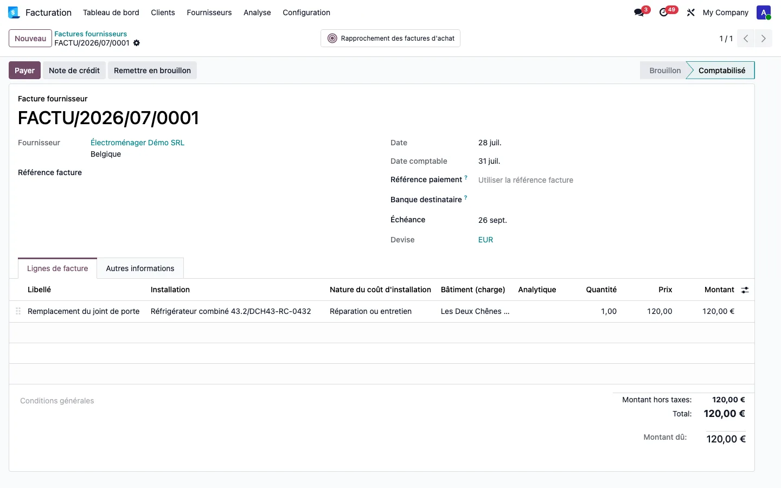Click Remettre en brouillon
Image resolution: width=781 pixels, height=488 pixels.
click(152, 70)
